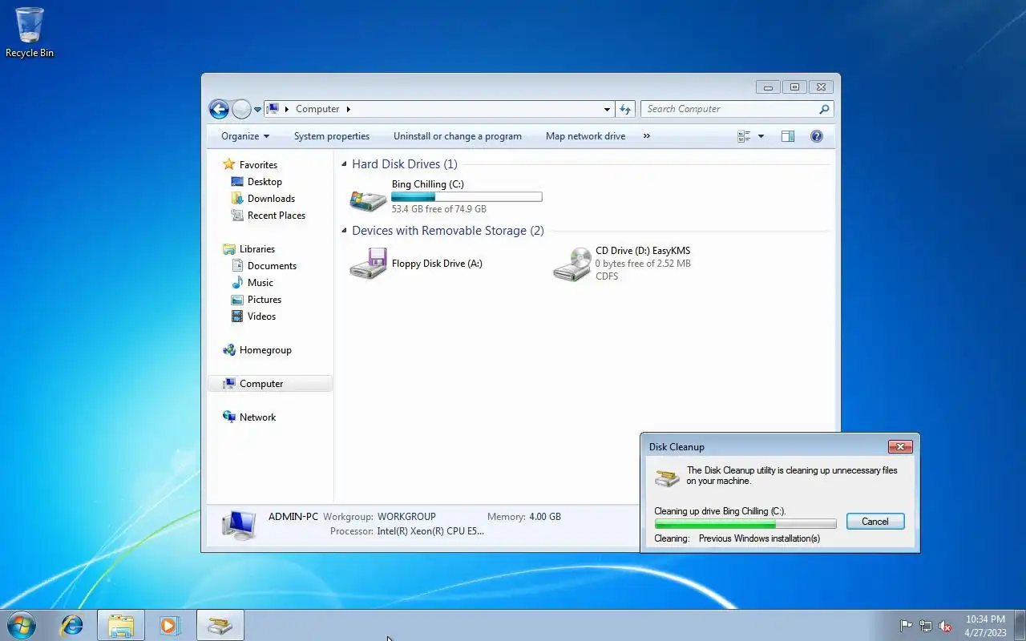Select the CD Drive (D:) EasyKMS icon

(572, 264)
